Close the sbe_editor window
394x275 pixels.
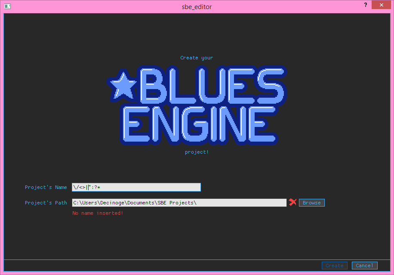pyautogui.click(x=381, y=5)
